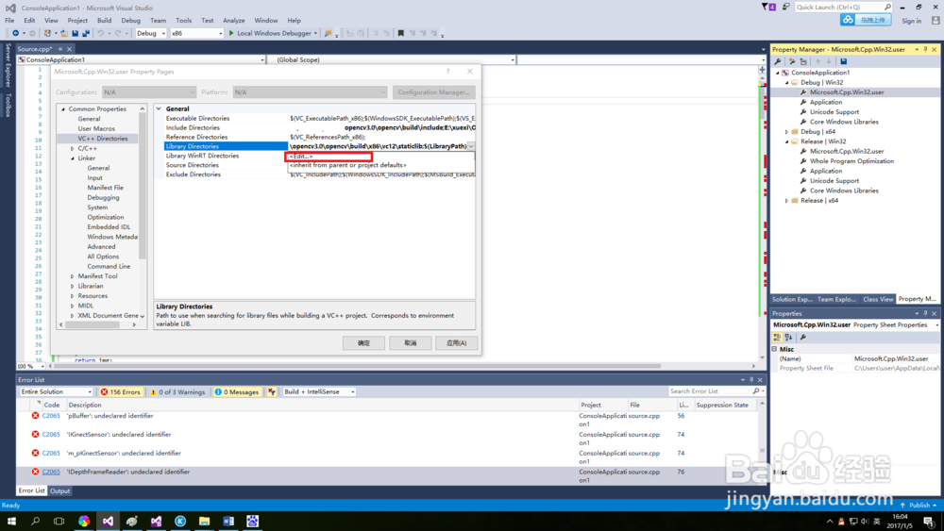The image size is (944, 531).
Task: Start the Local Windows Debugger
Action: [272, 34]
